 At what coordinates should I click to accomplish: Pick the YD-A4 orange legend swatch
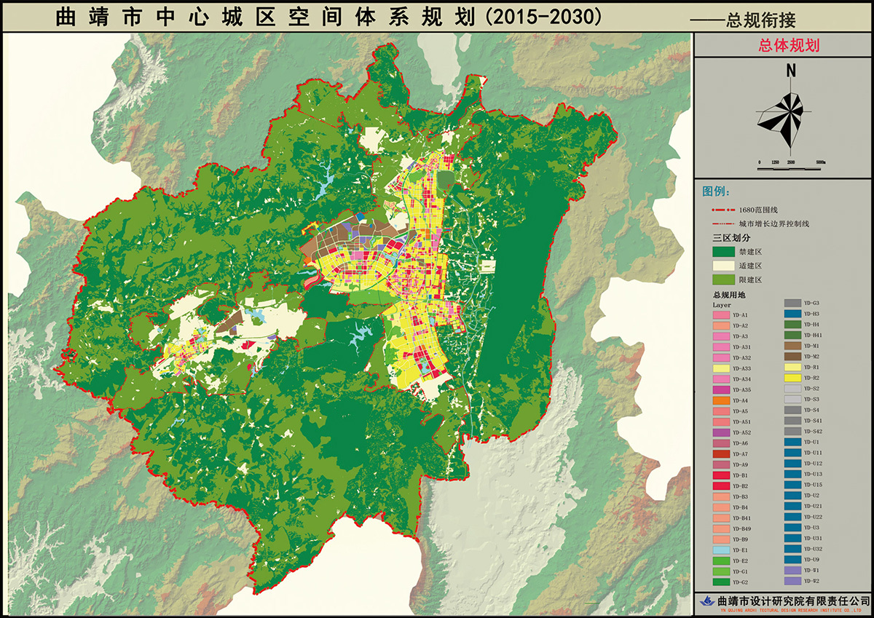click(721, 401)
